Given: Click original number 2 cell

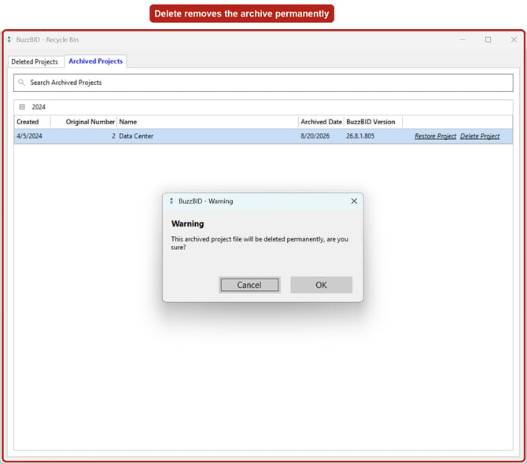Looking at the screenshot, I should 113,136.
